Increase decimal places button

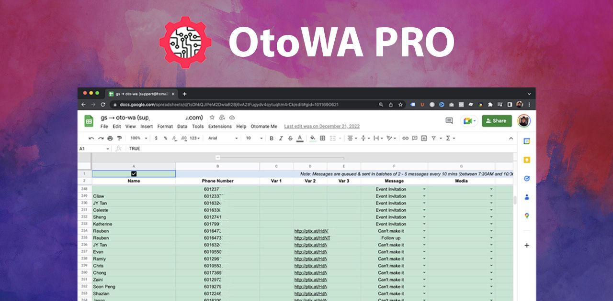(x=183, y=138)
